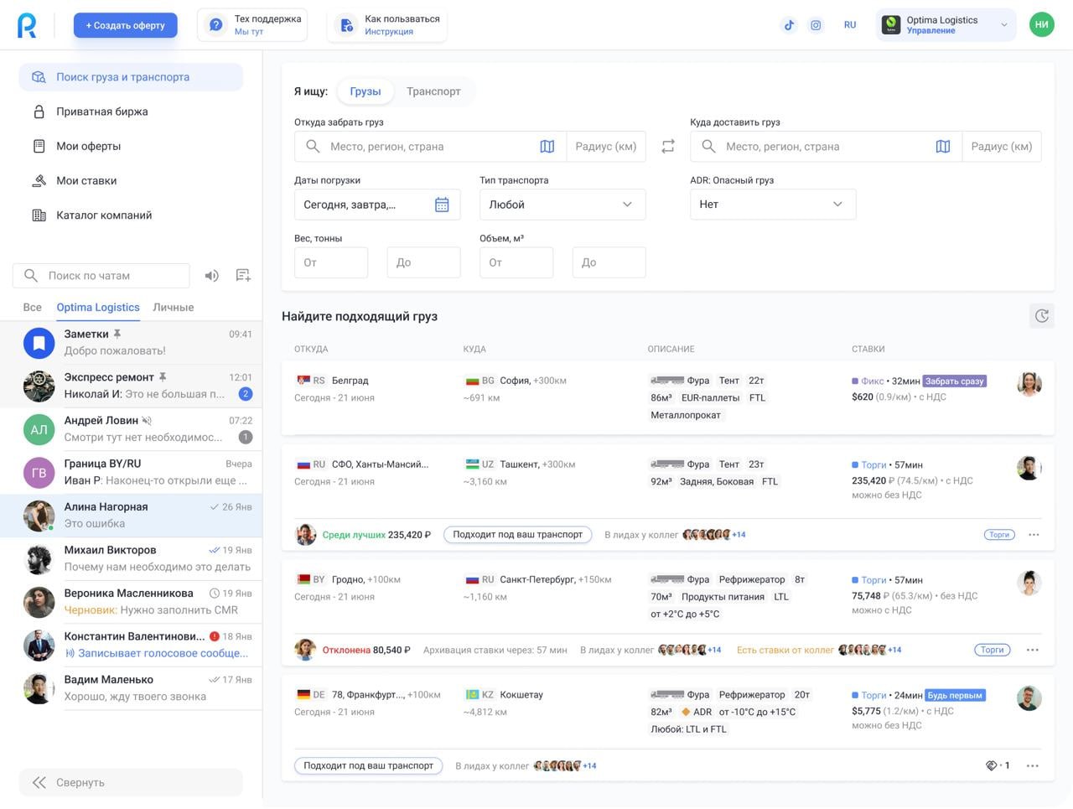Image resolution: width=1073 pixels, height=809 pixels.
Task: Switch search mode to Транспорт
Action: click(433, 91)
